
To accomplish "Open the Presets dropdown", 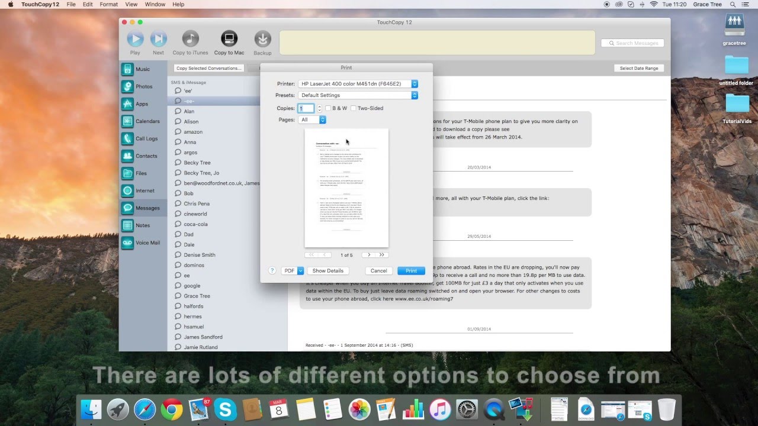I will point(358,95).
